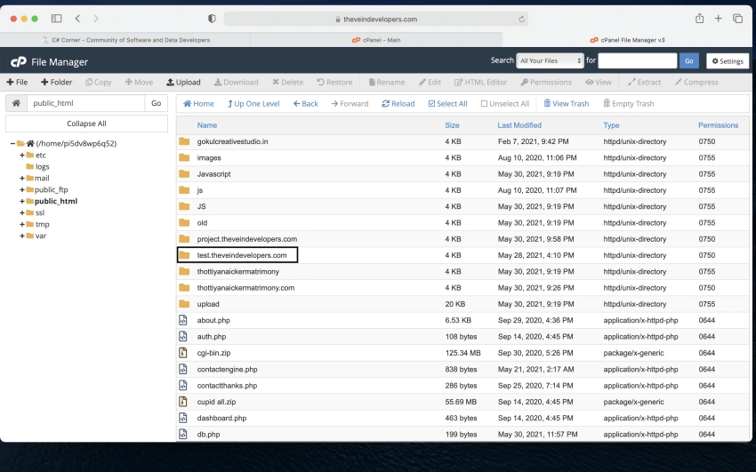Click the cPanel logo in File Manager header
756x472 pixels.
pos(19,61)
